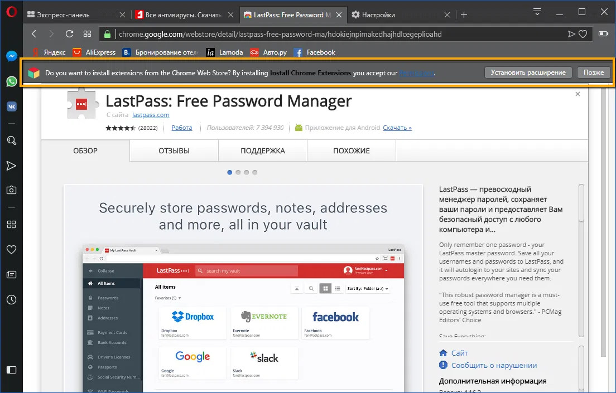The image size is (616, 393).
Task: Open the Lamoda bookmark
Action: tap(225, 52)
